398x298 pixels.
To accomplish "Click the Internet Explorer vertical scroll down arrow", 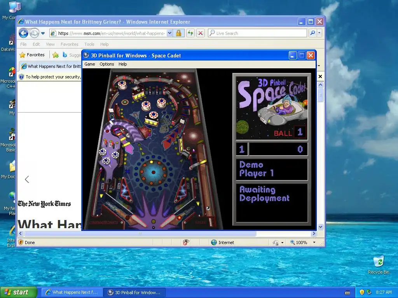I will 320,227.
